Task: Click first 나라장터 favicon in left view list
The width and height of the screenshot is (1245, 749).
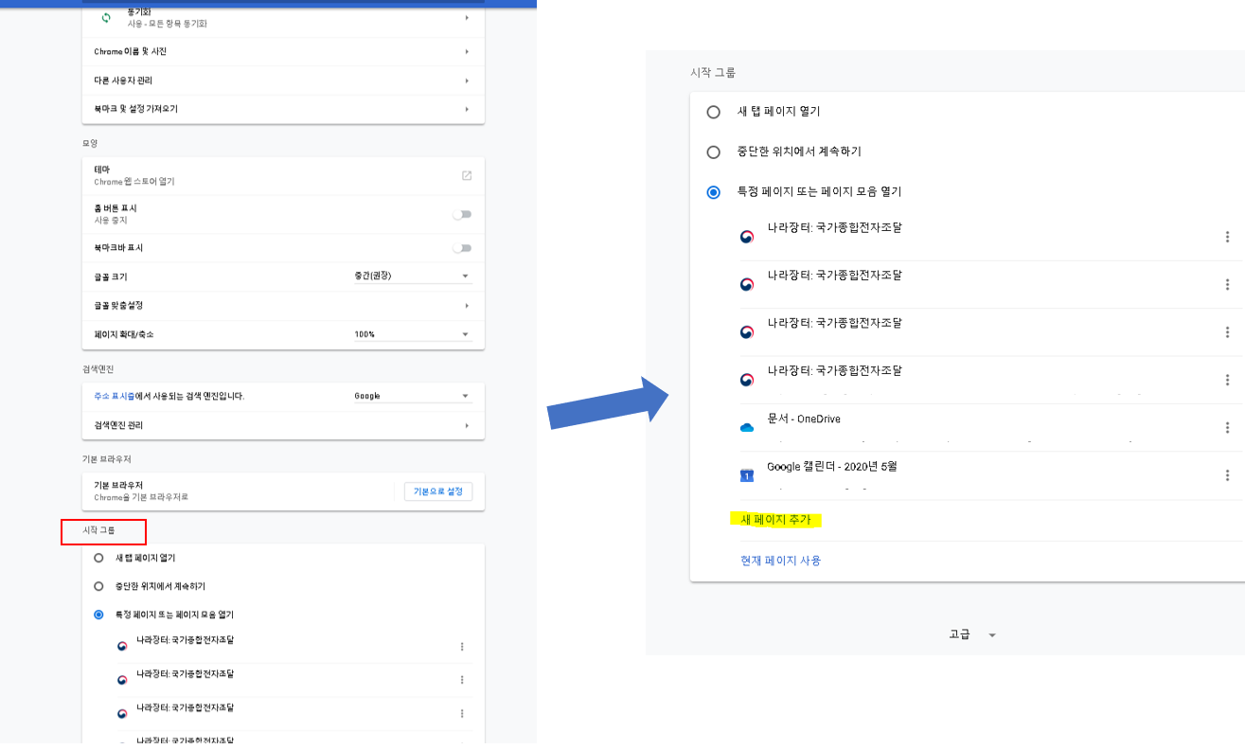Action: tap(122, 647)
